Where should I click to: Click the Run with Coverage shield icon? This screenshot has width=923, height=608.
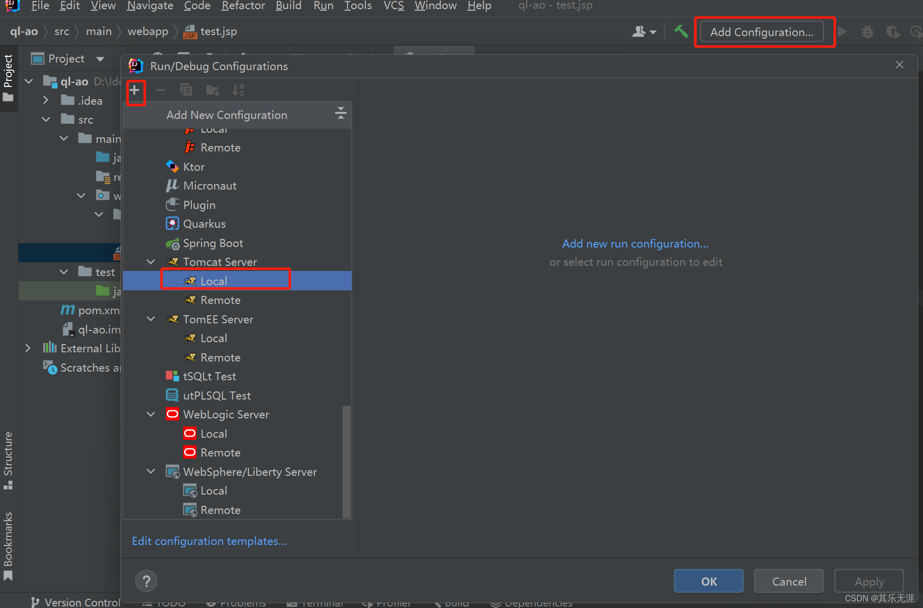(892, 32)
